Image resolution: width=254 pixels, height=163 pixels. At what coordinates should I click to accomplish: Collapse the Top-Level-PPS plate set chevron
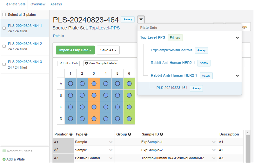[x=237, y=38]
